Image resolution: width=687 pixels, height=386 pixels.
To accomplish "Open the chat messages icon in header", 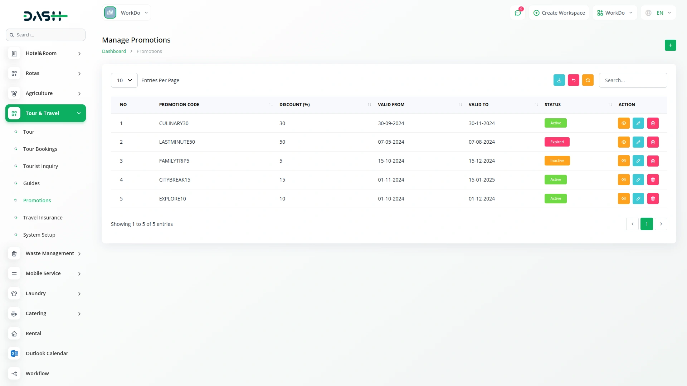I will [x=517, y=13].
